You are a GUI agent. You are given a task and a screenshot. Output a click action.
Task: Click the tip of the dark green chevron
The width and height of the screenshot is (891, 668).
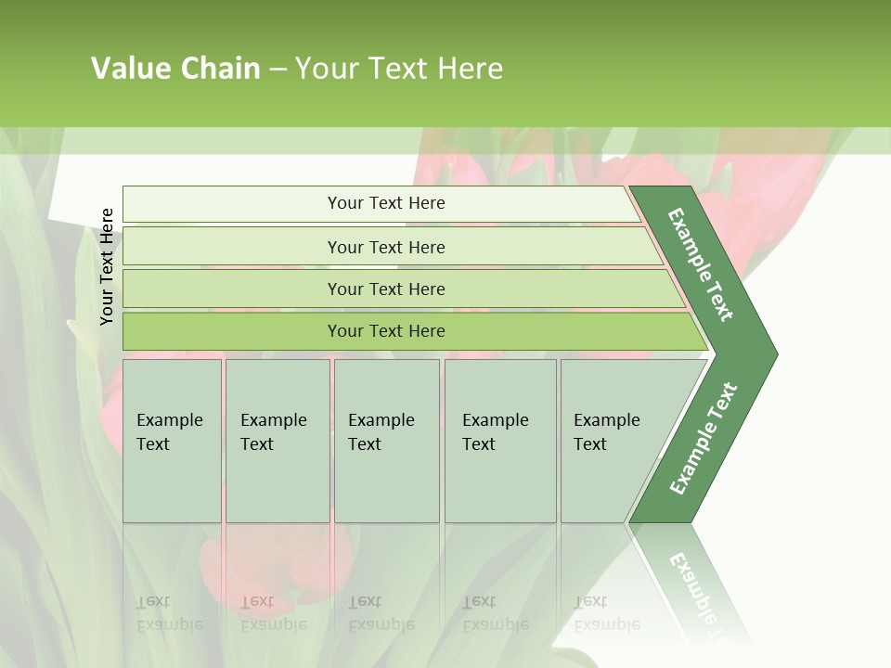[x=768, y=354]
